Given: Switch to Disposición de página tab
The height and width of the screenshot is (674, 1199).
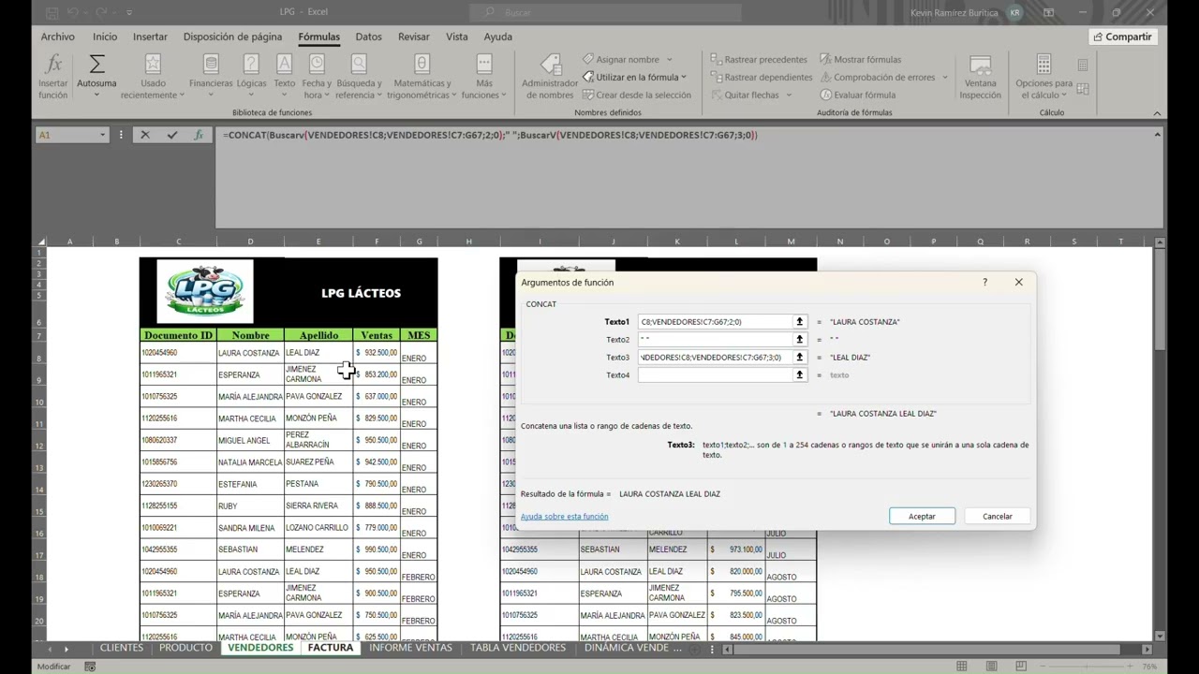Looking at the screenshot, I should pos(232,37).
